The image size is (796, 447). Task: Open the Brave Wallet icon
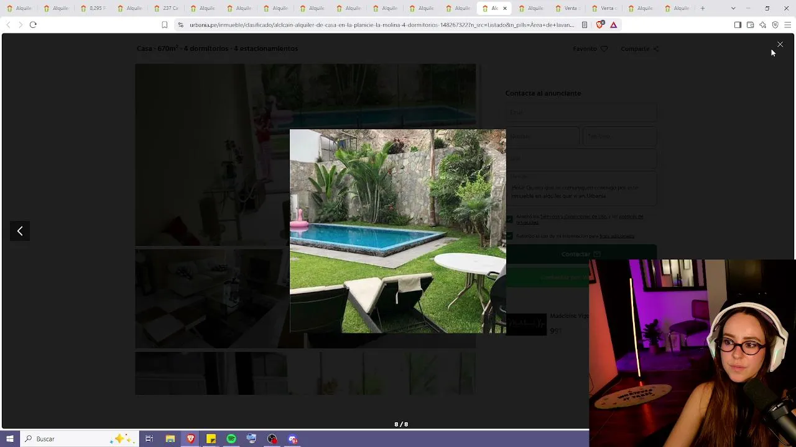[x=750, y=25]
